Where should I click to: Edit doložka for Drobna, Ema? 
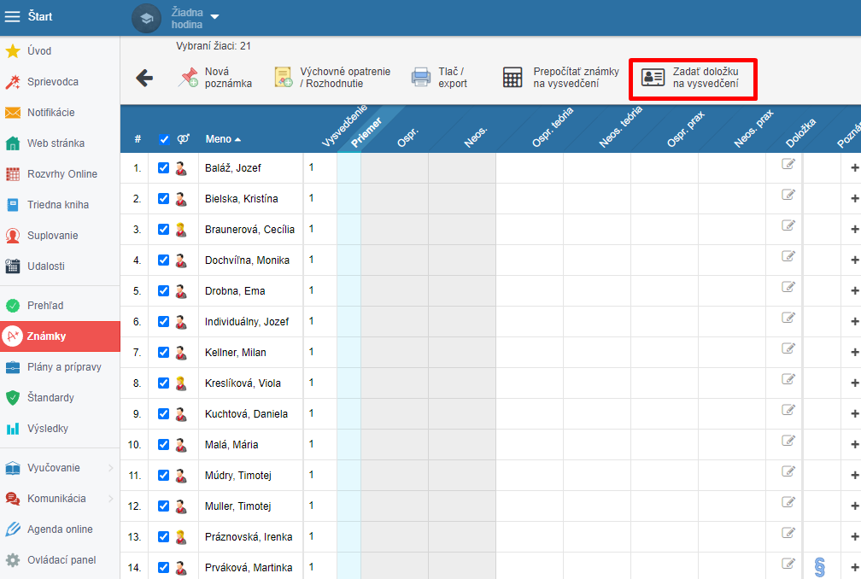788,287
